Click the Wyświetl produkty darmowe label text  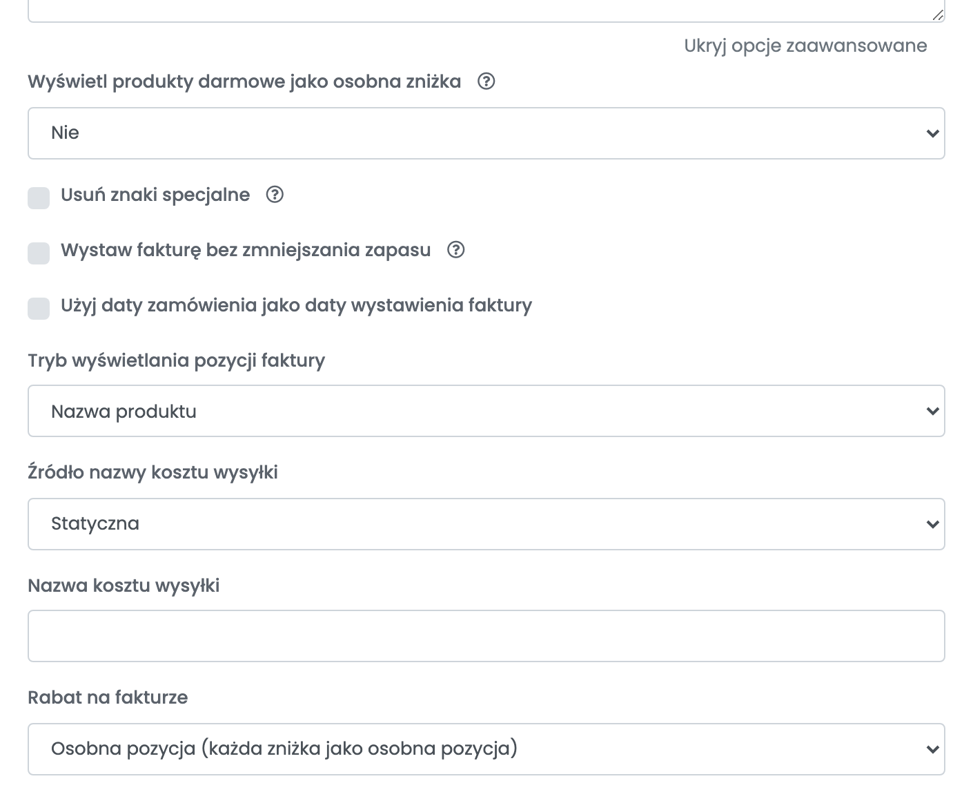pos(244,81)
